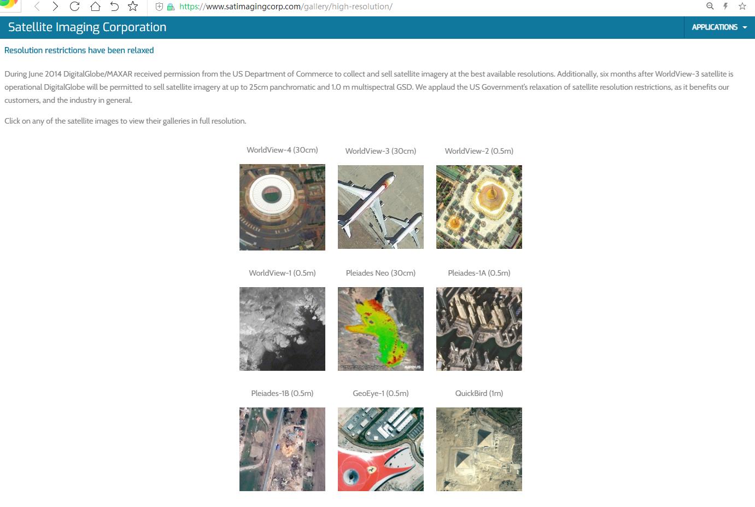This screenshot has width=755, height=507.
Task: Click the 'WorldView-1 (0.5m)' caption
Action: tap(282, 273)
